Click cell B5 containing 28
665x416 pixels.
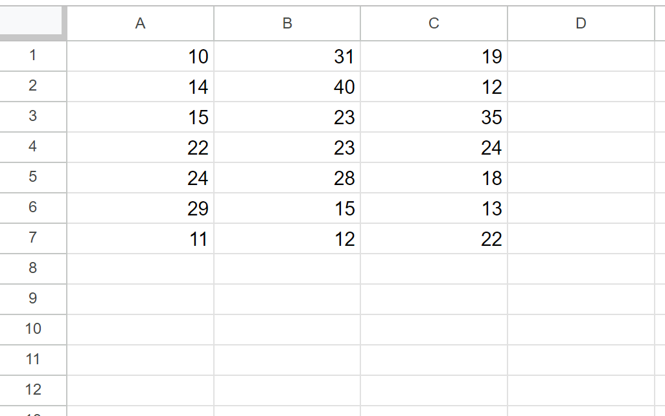[287, 178]
